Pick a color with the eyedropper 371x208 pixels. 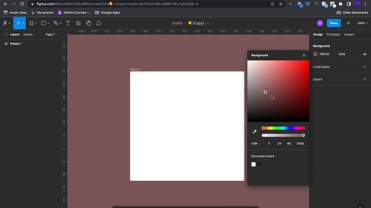[254, 132]
